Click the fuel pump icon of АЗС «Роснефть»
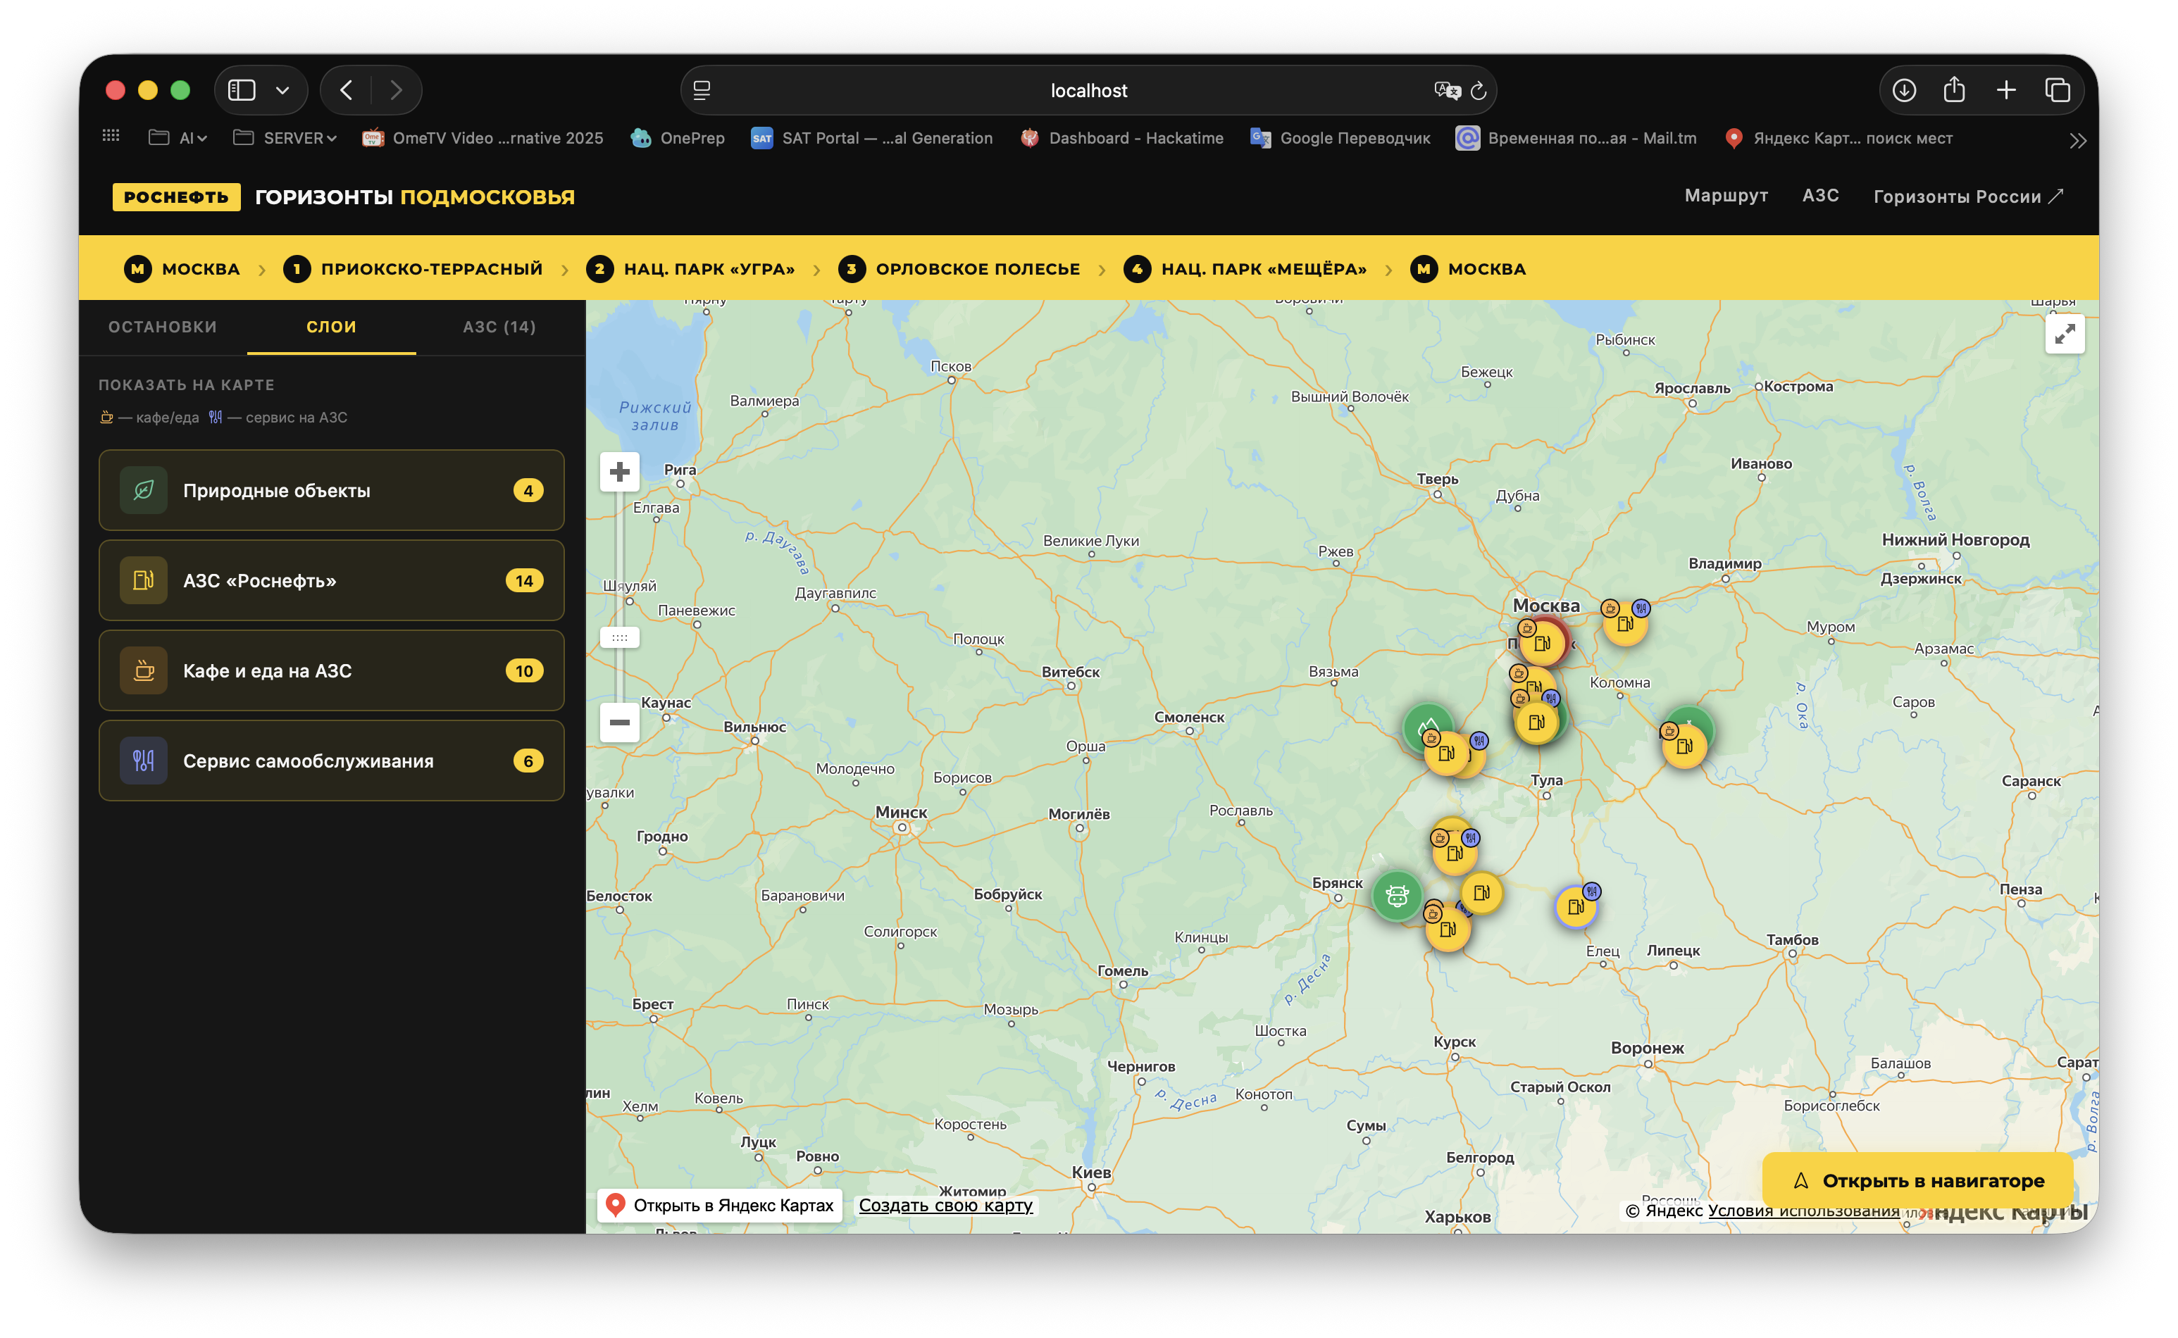Image resolution: width=2178 pixels, height=1338 pixels. point(144,580)
